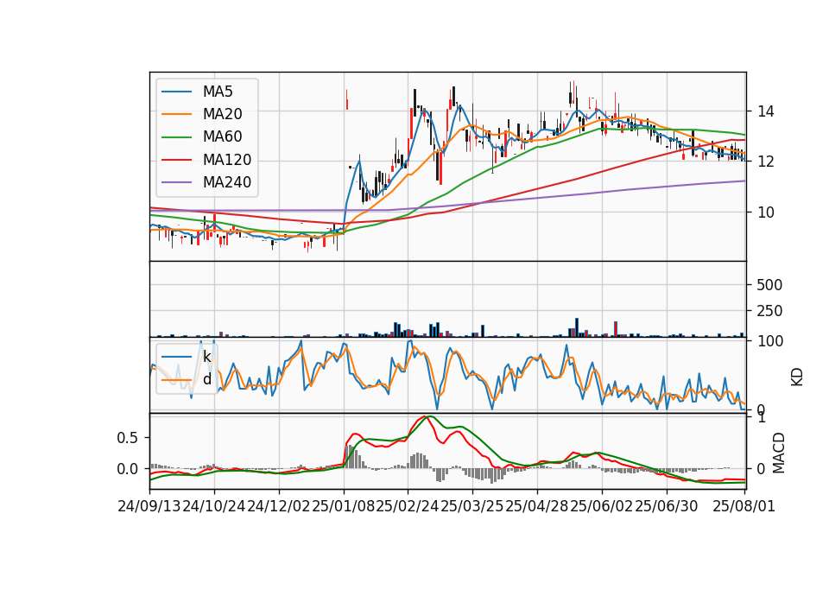829x596 pixels.
Task: Click the MACD left axis value 0.0
Action: [x=128, y=468]
